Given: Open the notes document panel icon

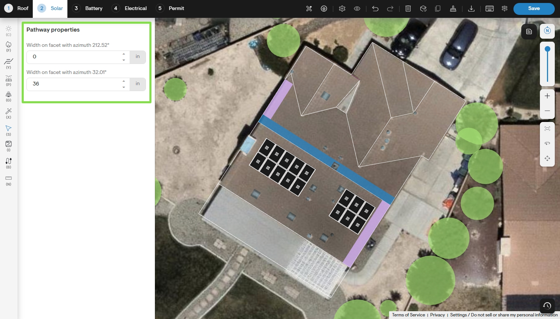Looking at the screenshot, I should pos(529,32).
